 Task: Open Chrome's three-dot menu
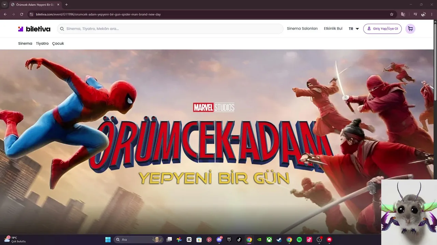(x=432, y=14)
